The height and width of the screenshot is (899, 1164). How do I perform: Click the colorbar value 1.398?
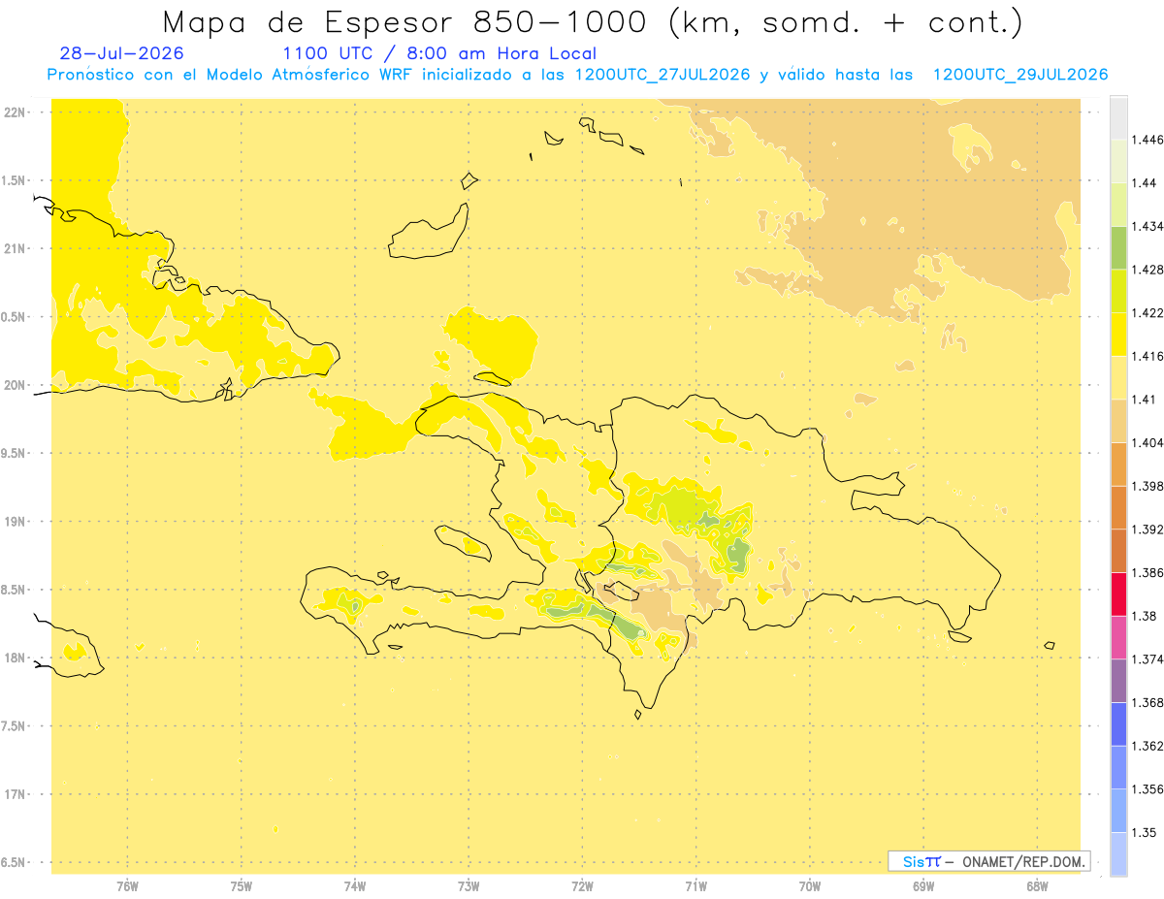click(1147, 486)
